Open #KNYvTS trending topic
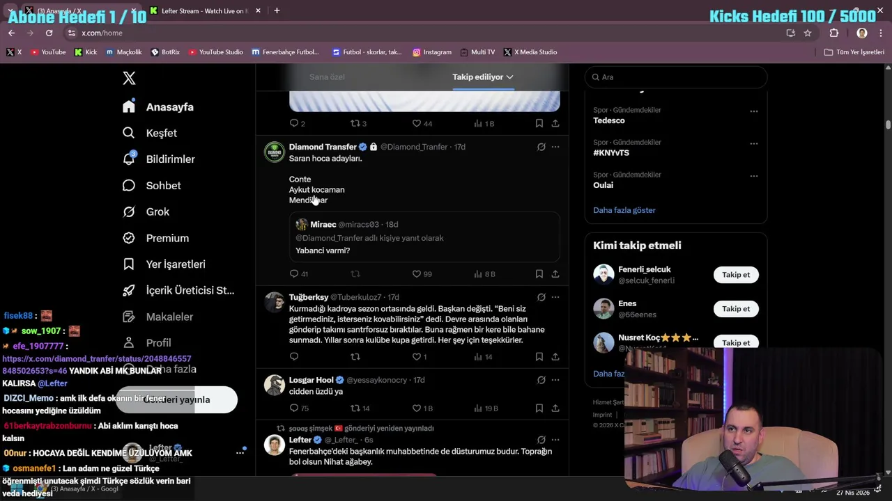The width and height of the screenshot is (892, 501). tap(611, 152)
